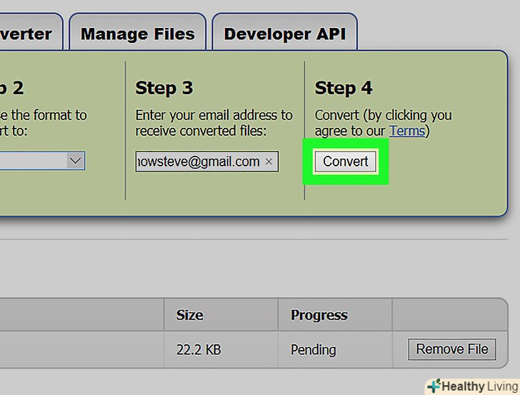Open the format selection dropdown in Step 2
This screenshot has width=520, height=395.
coord(76,161)
